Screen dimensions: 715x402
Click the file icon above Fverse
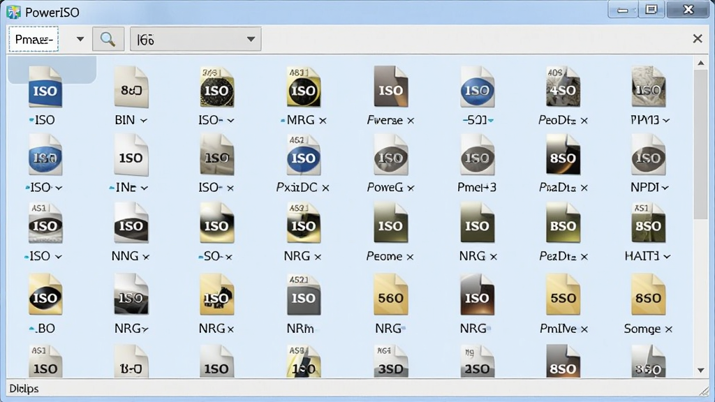[391, 87]
